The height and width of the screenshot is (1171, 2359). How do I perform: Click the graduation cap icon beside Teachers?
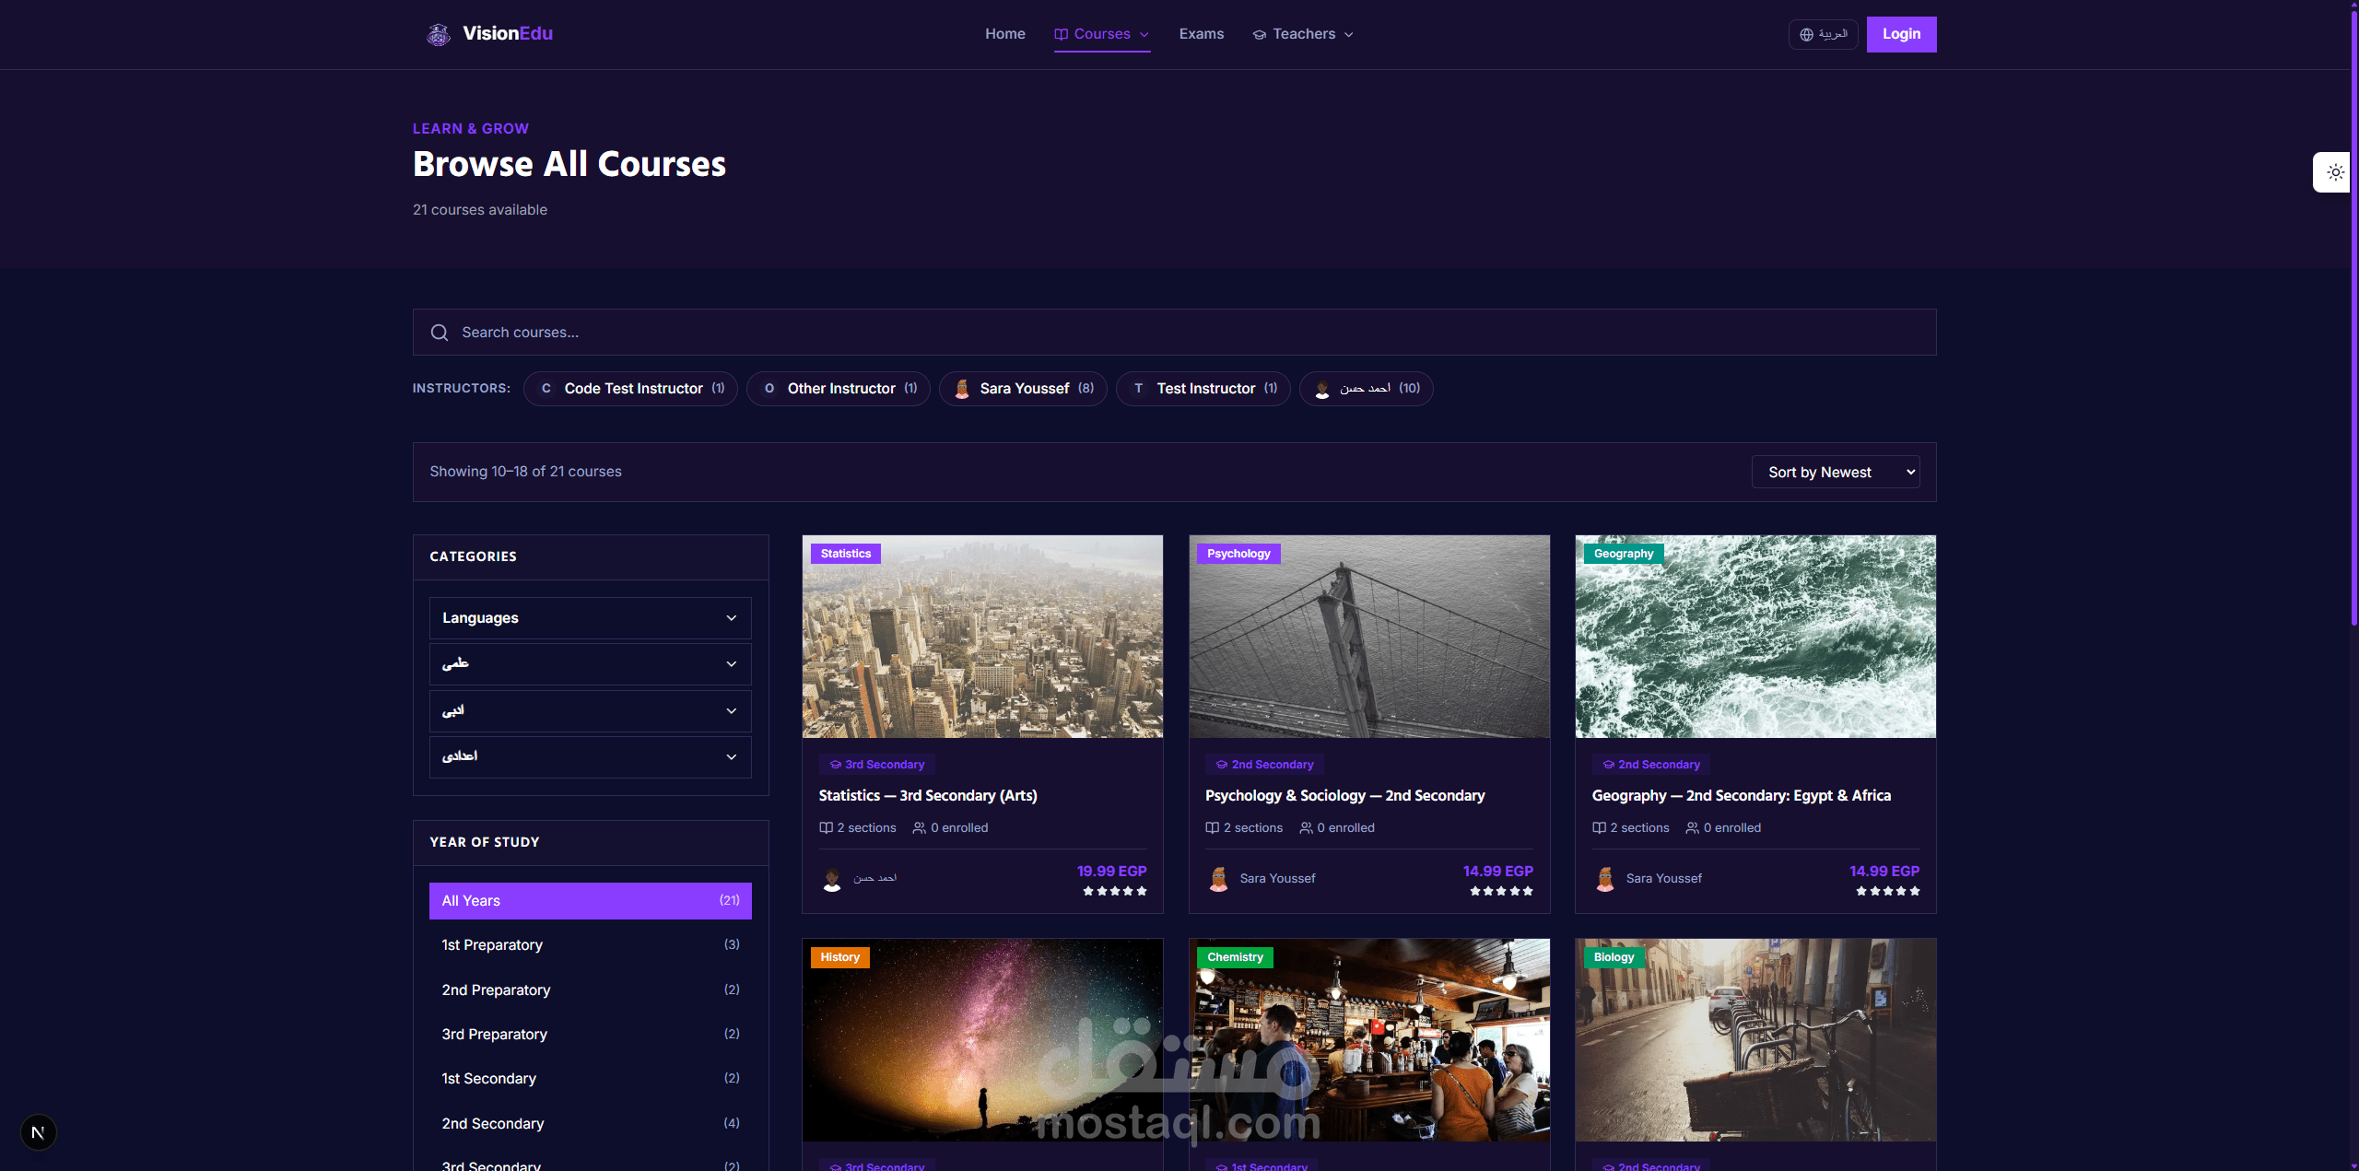(x=1259, y=35)
